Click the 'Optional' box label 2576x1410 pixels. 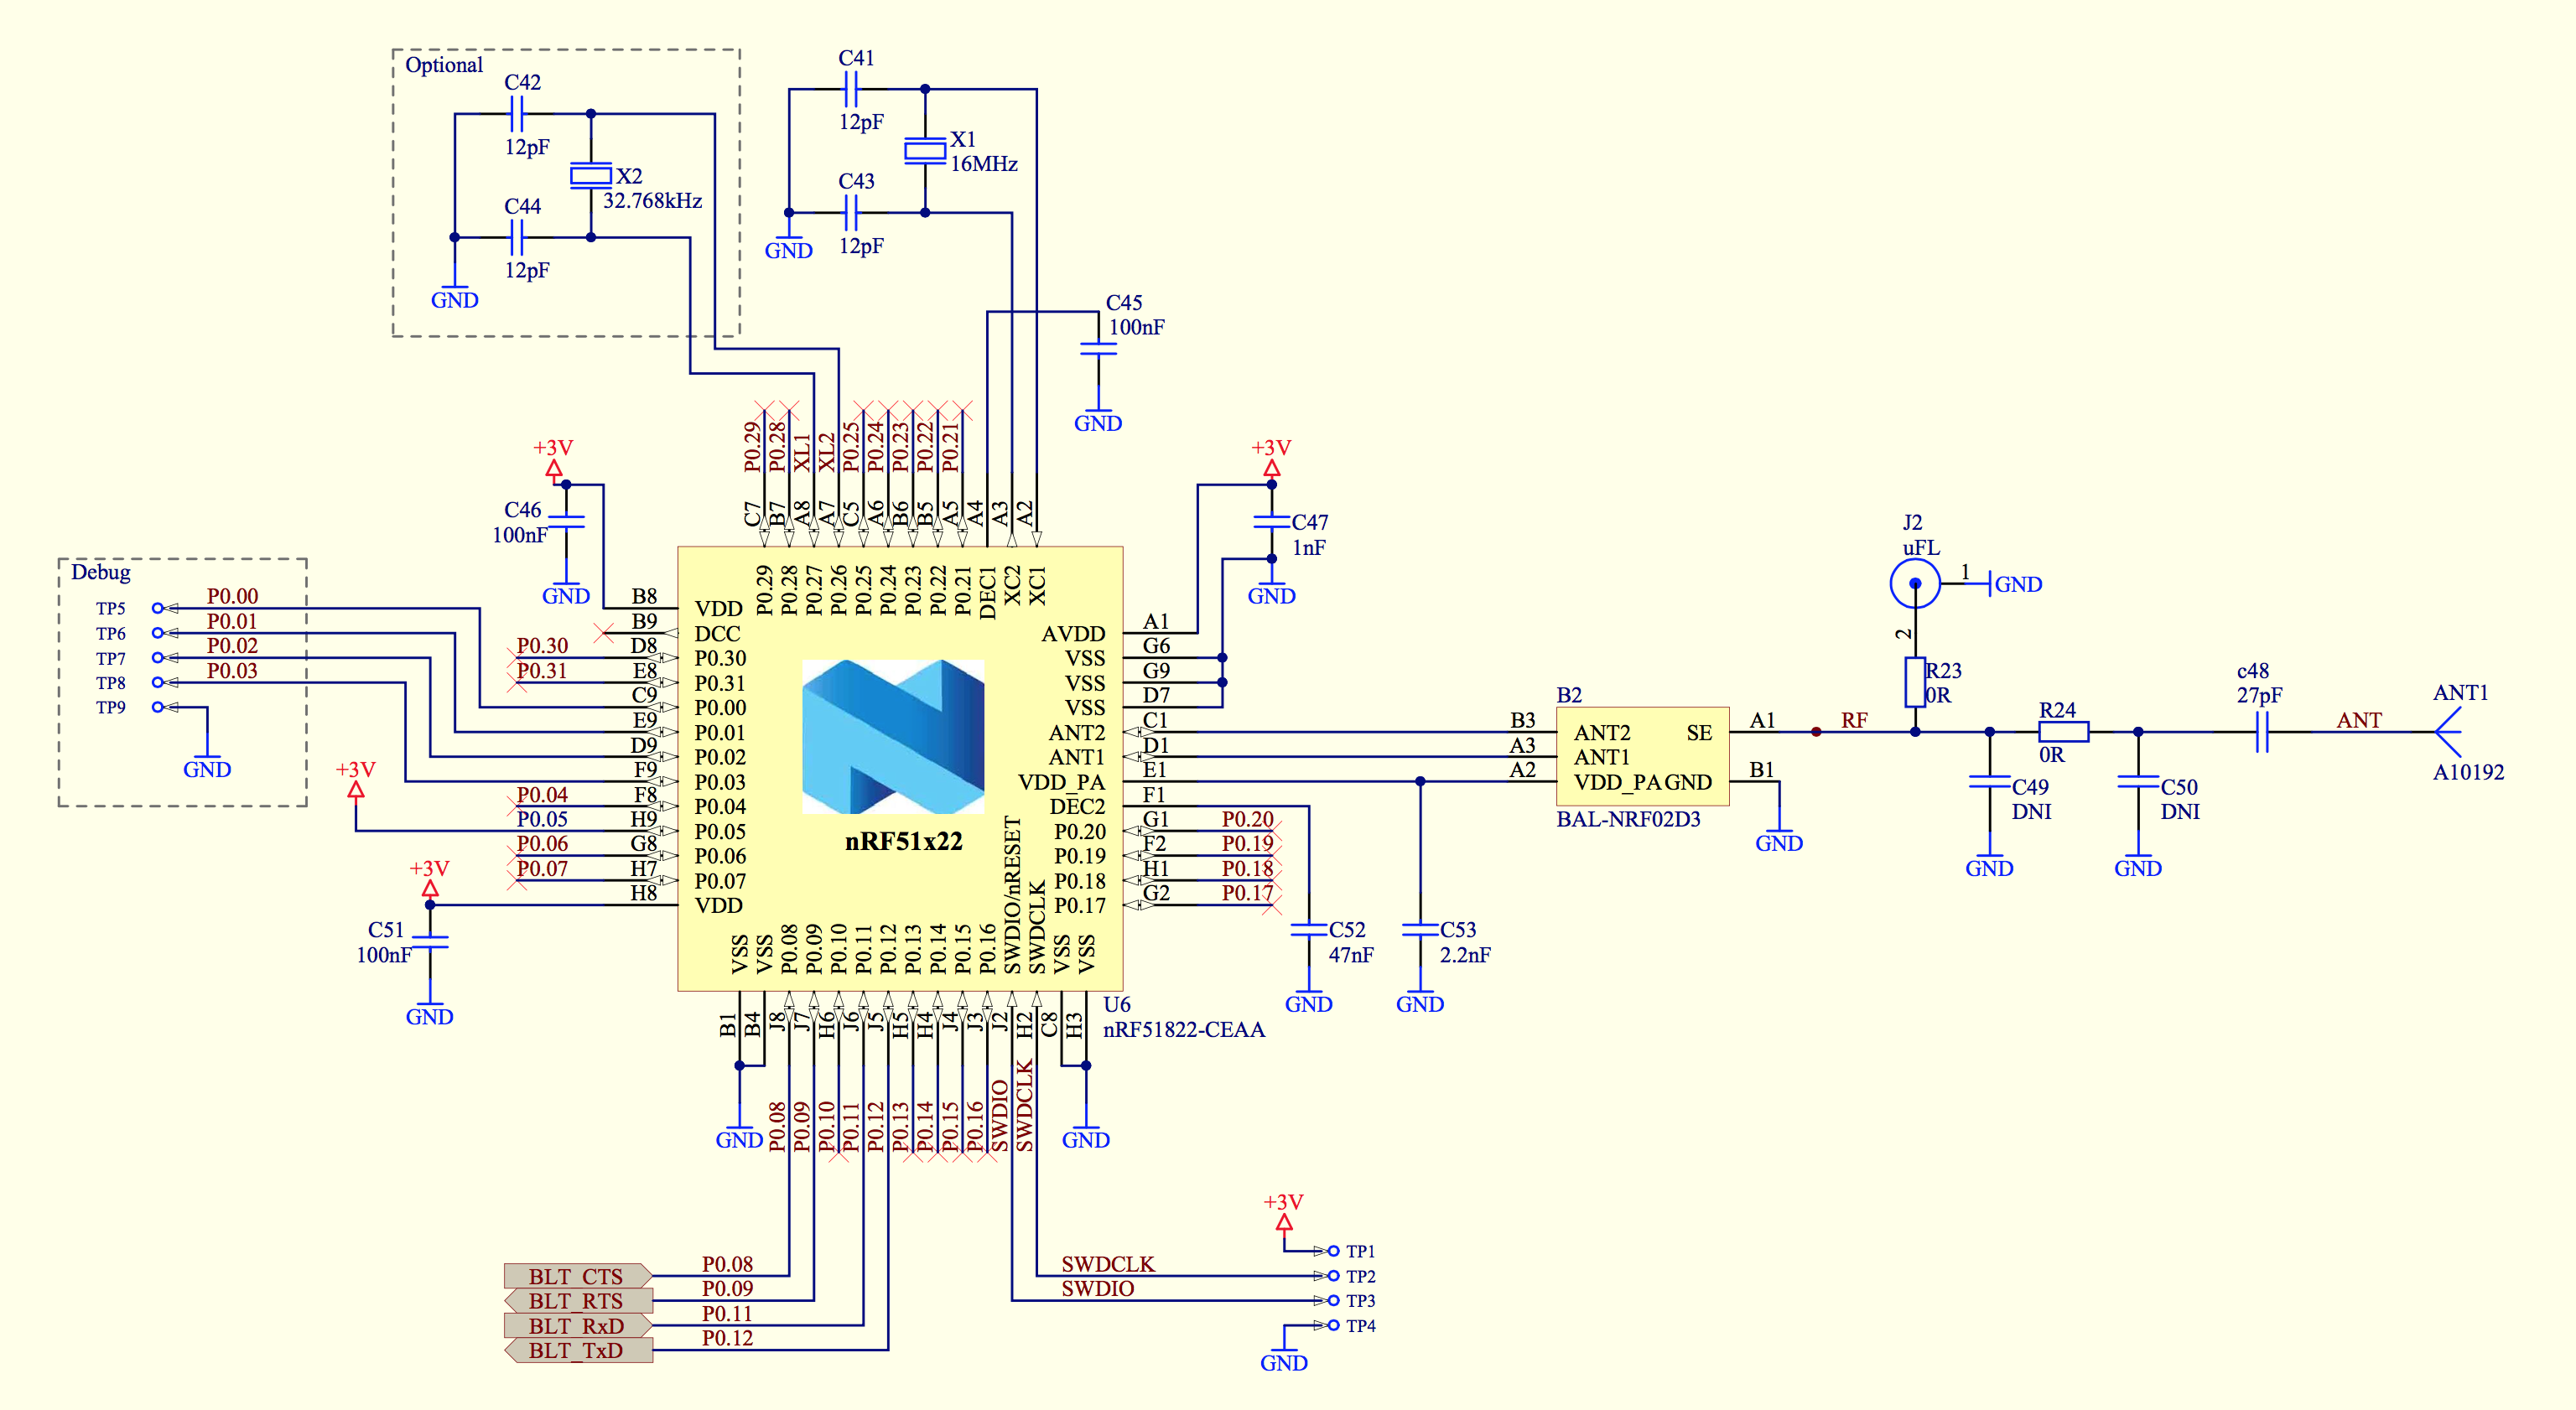click(444, 65)
